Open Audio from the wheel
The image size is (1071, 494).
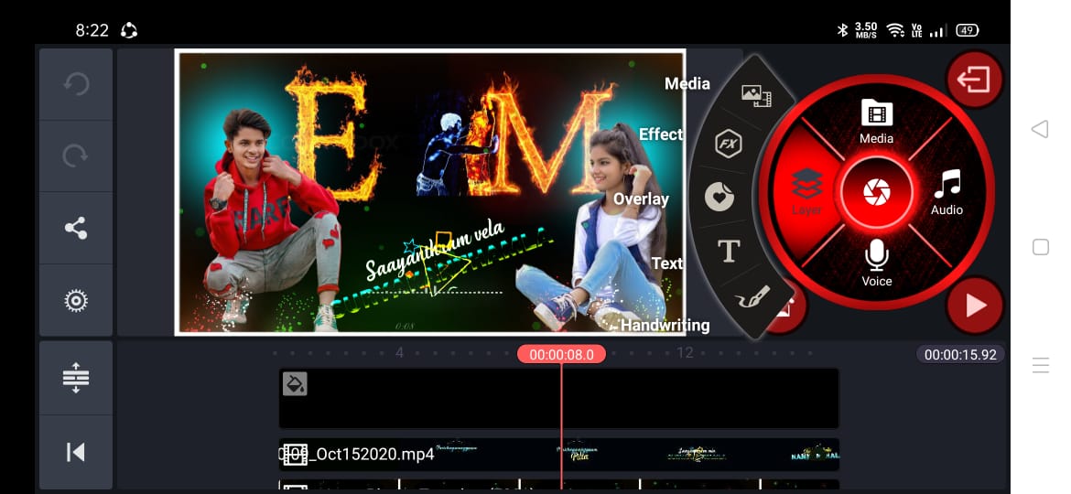tap(947, 192)
